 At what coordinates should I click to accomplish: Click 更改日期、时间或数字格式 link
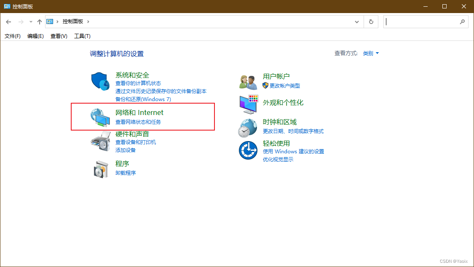click(293, 131)
